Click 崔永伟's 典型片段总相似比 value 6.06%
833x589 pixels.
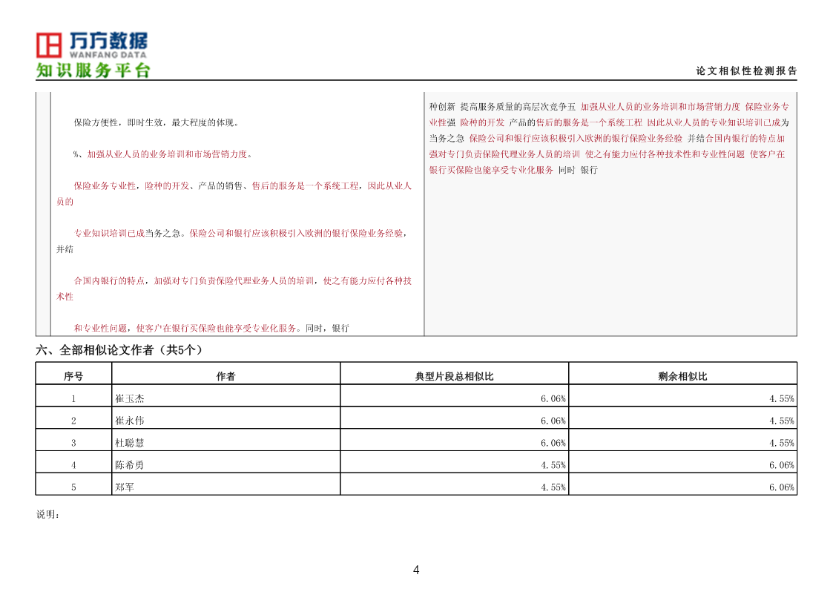coord(553,421)
